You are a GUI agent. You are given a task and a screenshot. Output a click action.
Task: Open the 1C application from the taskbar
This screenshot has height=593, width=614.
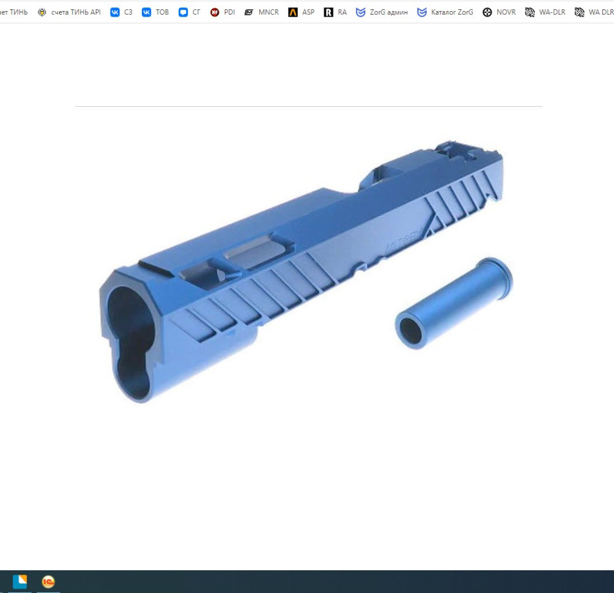(48, 582)
